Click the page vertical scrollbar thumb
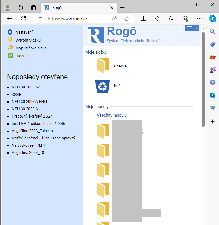The width and height of the screenshot is (219, 225). pyautogui.click(x=203, y=80)
